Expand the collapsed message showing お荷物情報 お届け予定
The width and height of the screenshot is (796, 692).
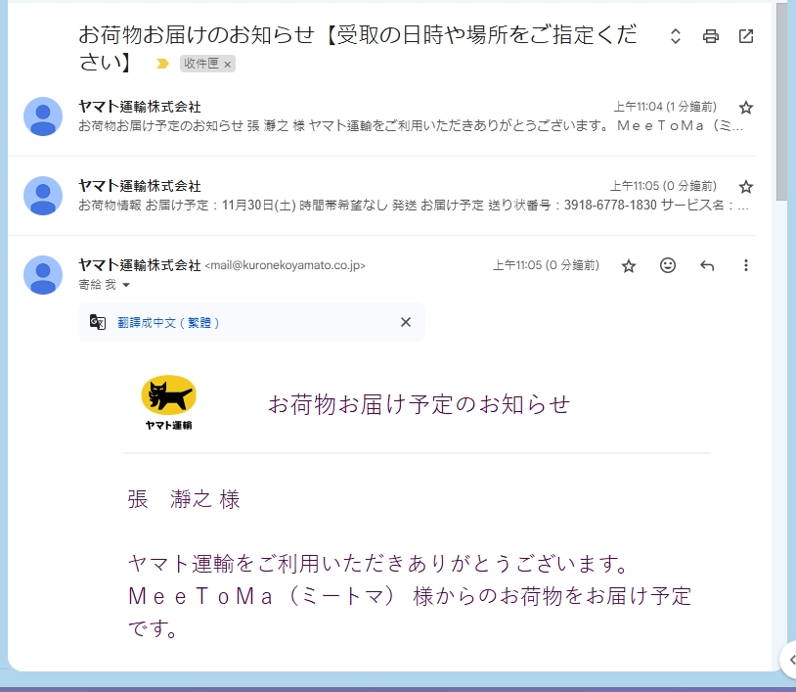[x=381, y=196]
